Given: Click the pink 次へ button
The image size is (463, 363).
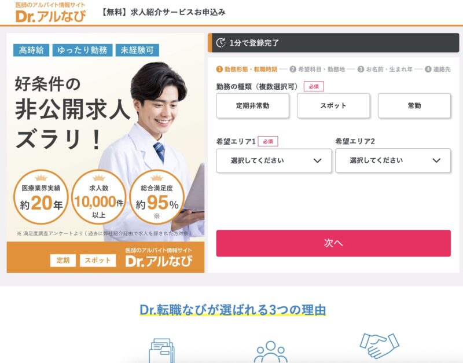Looking at the screenshot, I should [x=333, y=243].
